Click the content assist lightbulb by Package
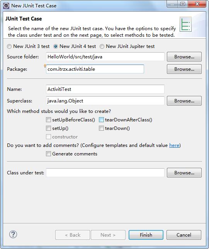Viewport: 209px width, 249px height. [45, 66]
